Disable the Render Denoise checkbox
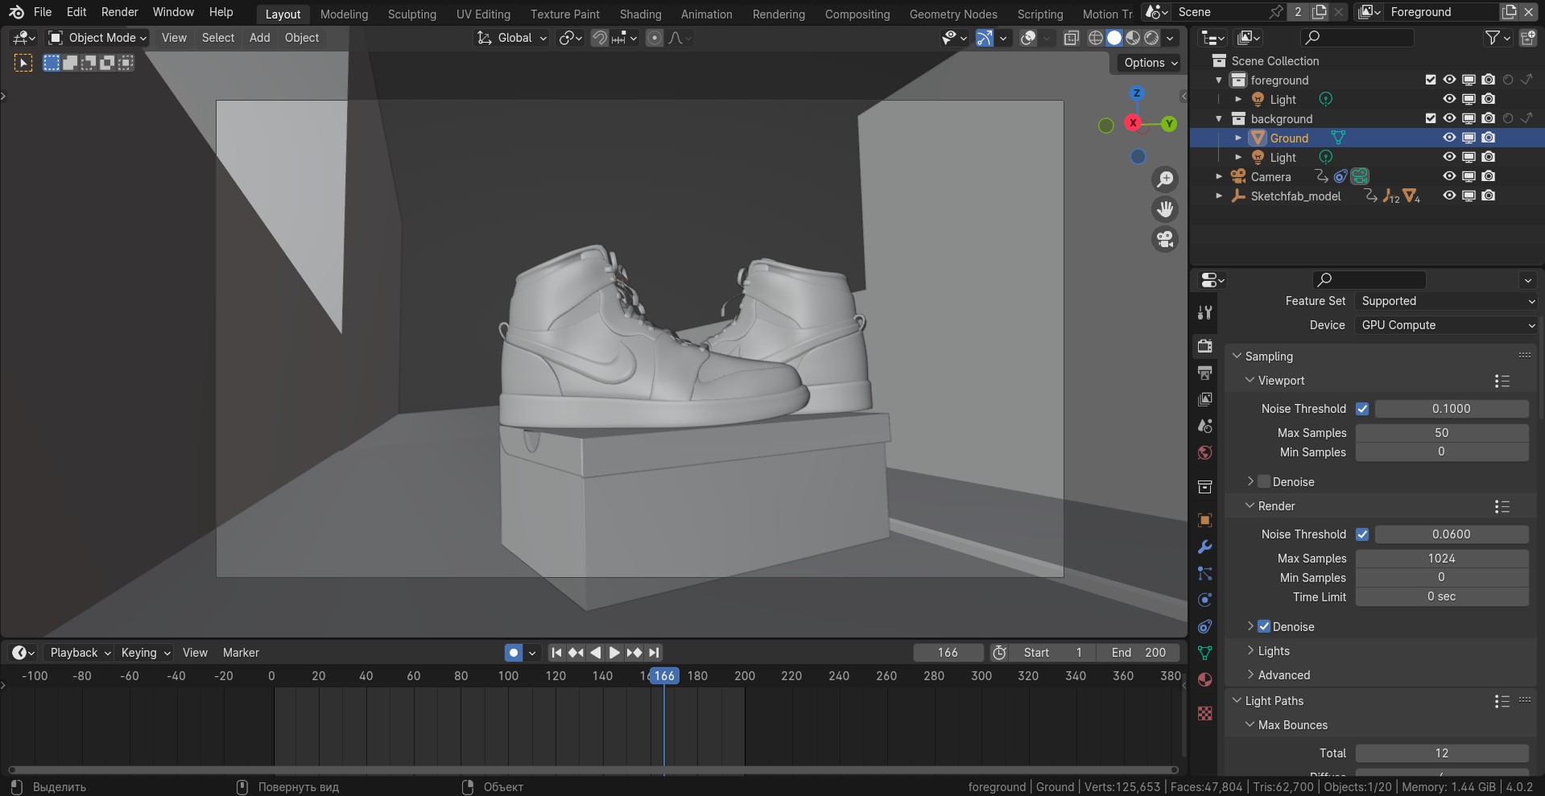This screenshot has width=1545, height=796. click(x=1264, y=626)
